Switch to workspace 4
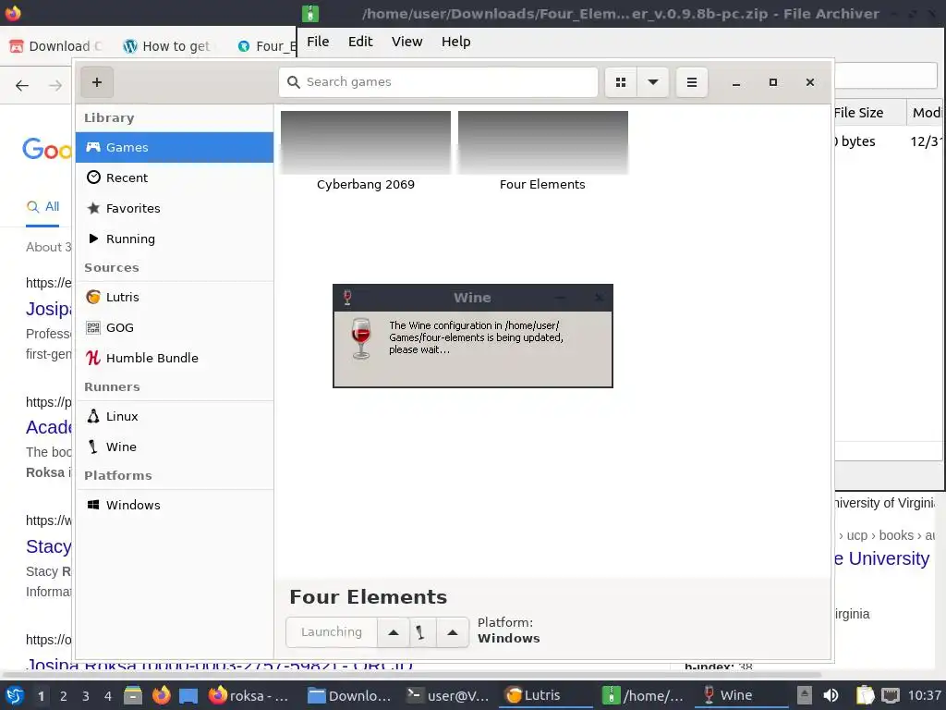 coord(108,696)
